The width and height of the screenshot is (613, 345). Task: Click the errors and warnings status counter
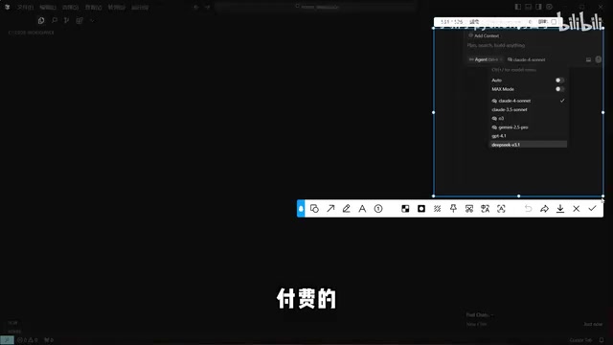(28, 340)
